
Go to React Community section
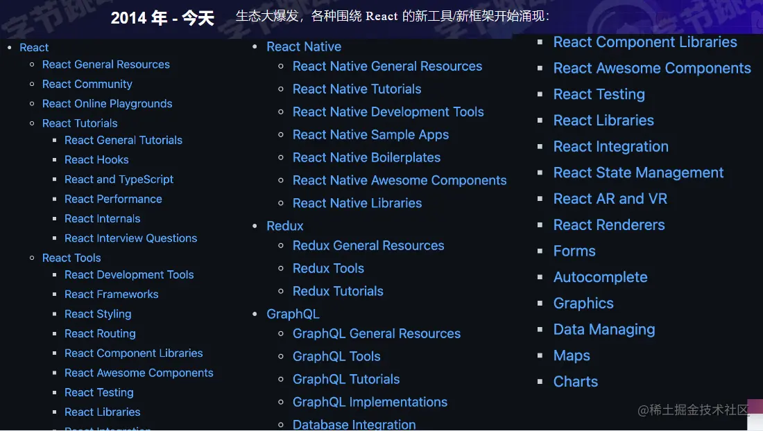(x=87, y=84)
